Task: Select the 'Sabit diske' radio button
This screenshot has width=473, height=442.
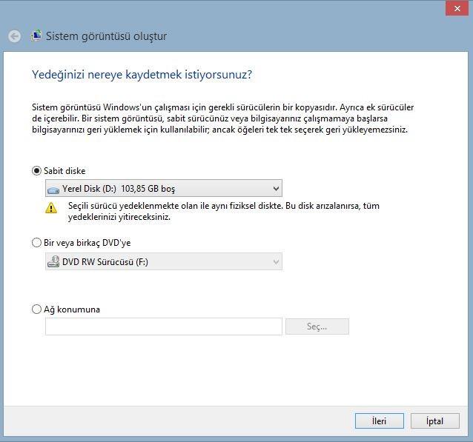Action: (36, 171)
